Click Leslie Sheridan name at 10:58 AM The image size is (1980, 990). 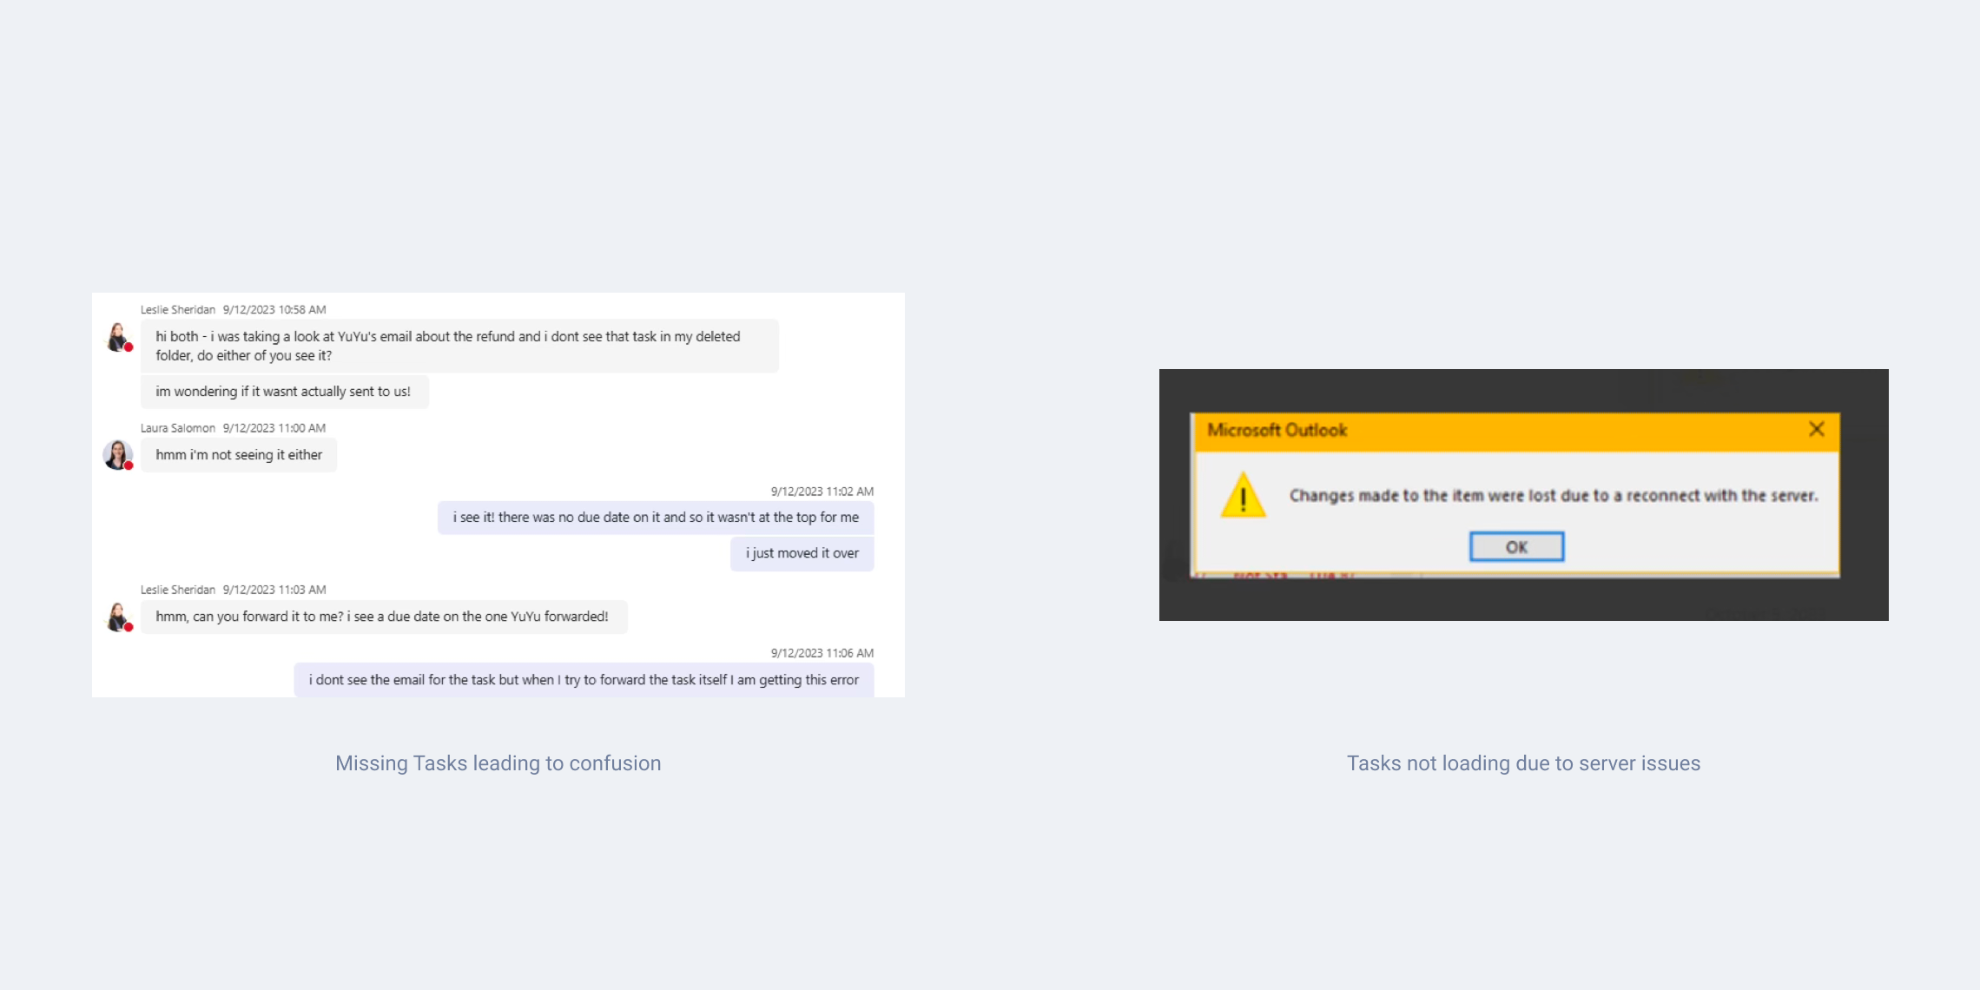(178, 310)
